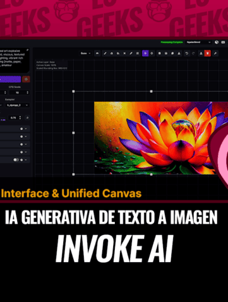228x302 pixels.
Task: Select the Color Picker eyedropper tool
Action: coord(131,54)
